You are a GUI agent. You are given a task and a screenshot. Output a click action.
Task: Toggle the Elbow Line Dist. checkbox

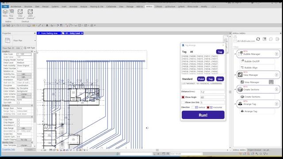(x=183, y=102)
